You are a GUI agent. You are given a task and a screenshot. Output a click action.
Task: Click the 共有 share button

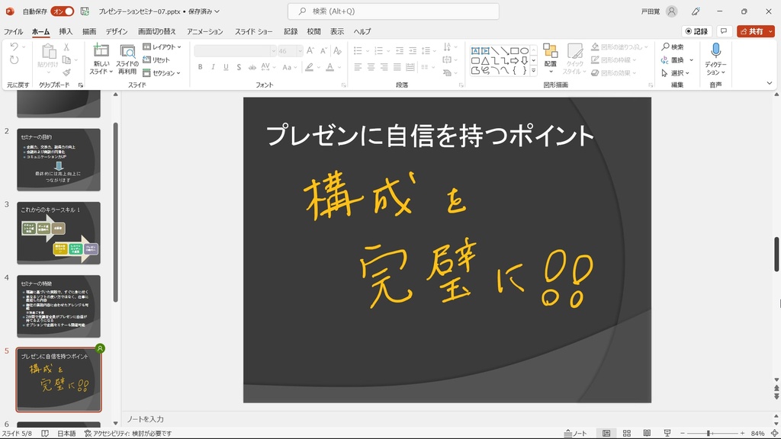point(756,31)
